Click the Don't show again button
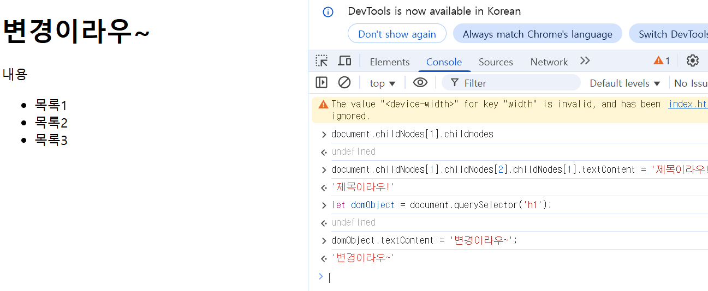The image size is (708, 291). coord(397,34)
